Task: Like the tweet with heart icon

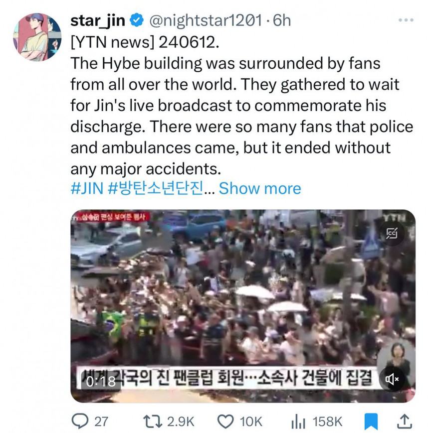Action: 225,422
